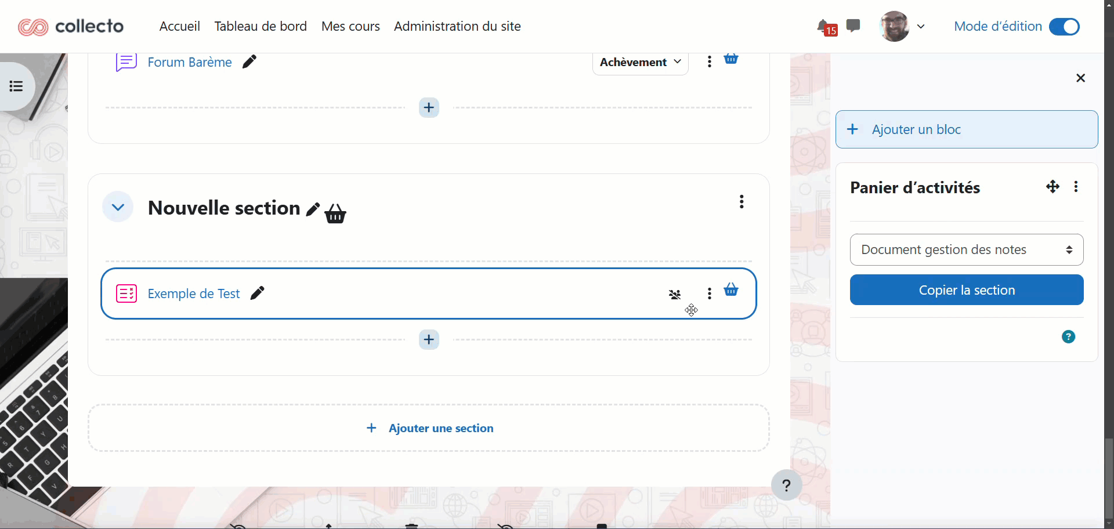Screen dimensions: 1114x529
Task: Open Administration du site
Action: [457, 26]
